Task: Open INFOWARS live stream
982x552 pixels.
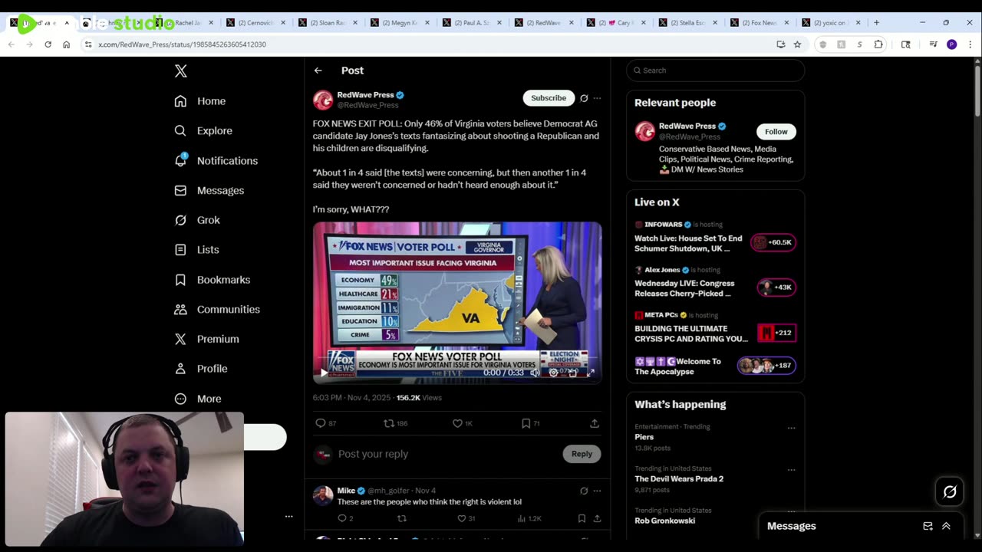Action: 715,238
